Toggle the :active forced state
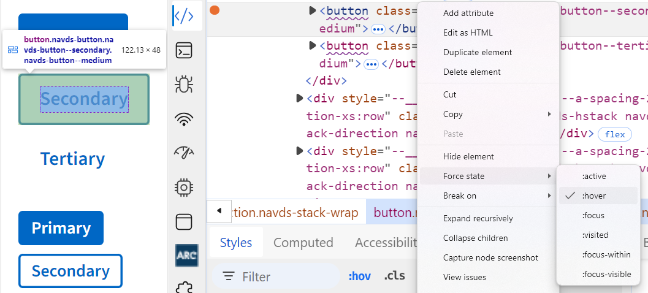 coord(598,176)
